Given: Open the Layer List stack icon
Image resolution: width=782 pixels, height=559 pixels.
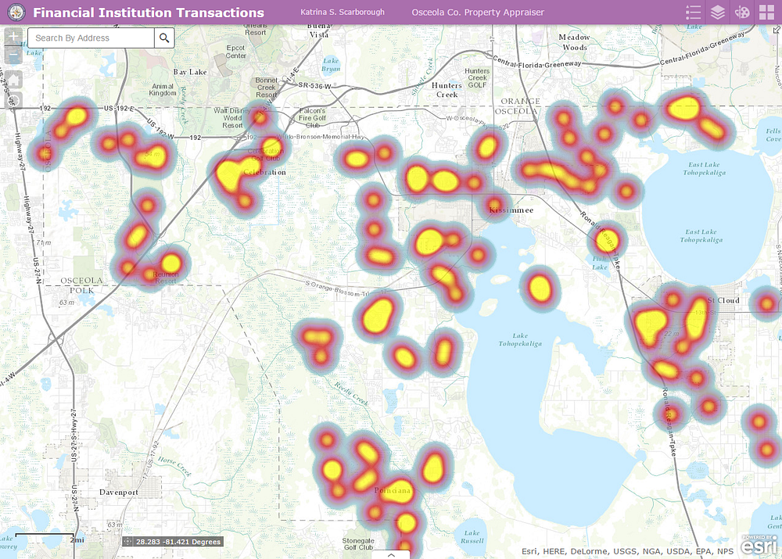Looking at the screenshot, I should click(718, 12).
